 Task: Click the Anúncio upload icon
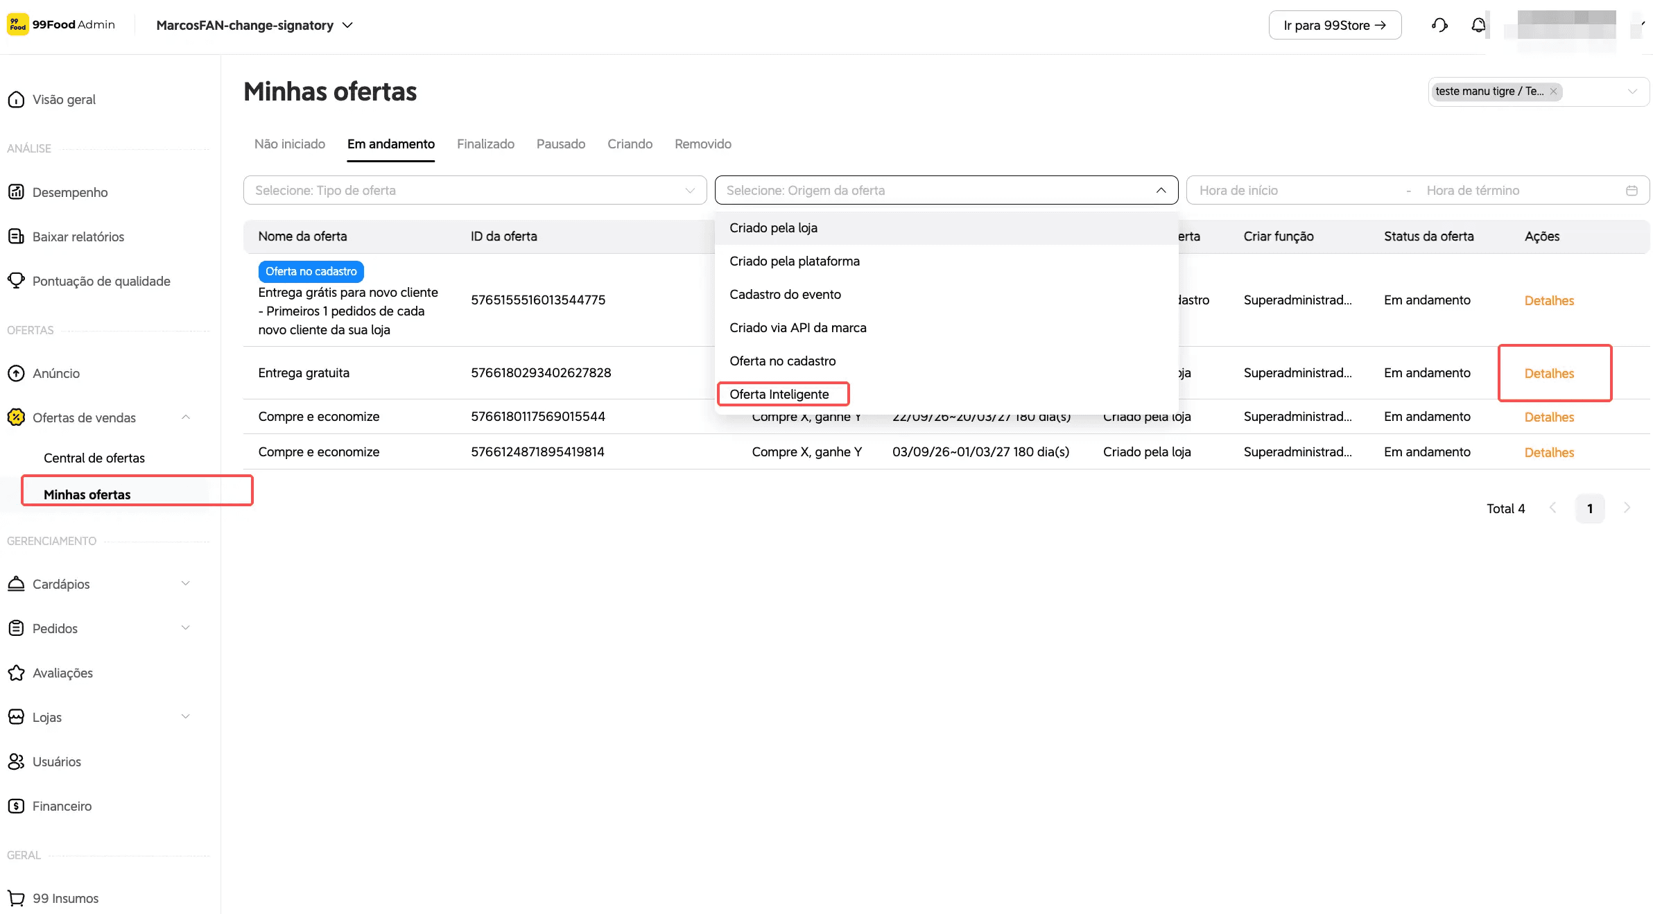16,373
